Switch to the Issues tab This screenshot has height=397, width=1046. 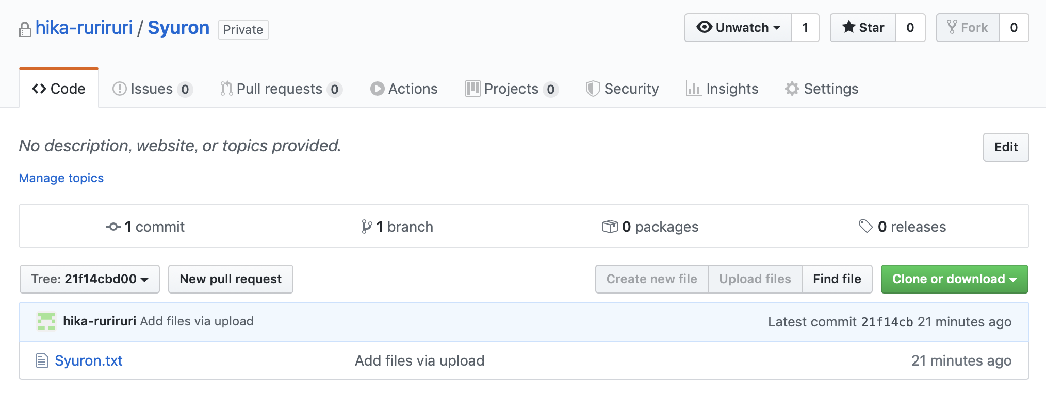(152, 89)
